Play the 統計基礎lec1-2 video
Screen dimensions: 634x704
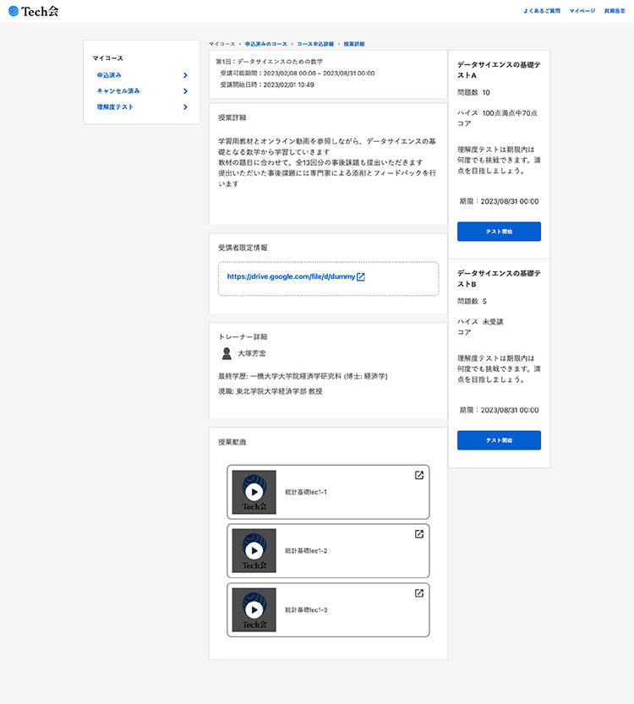point(254,550)
